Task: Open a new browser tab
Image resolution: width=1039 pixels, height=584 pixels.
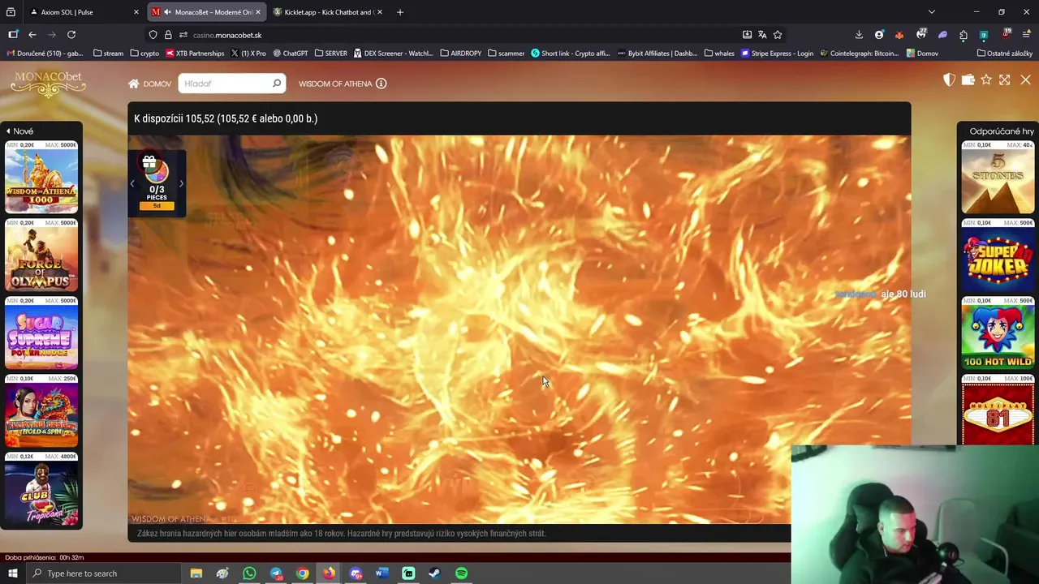Action: [399, 12]
